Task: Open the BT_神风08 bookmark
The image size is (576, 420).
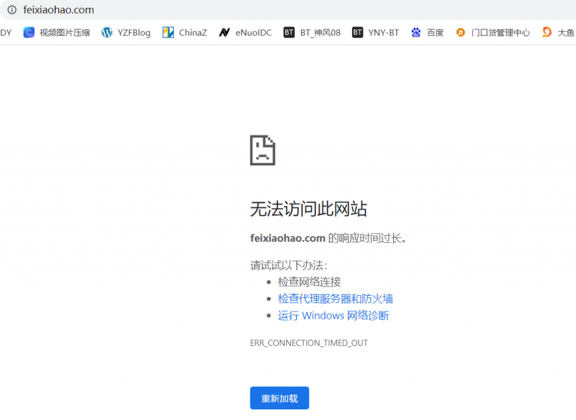Action: (312, 33)
